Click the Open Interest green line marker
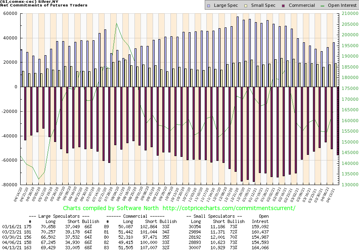This screenshot has width=359, height=250. click(x=323, y=6)
